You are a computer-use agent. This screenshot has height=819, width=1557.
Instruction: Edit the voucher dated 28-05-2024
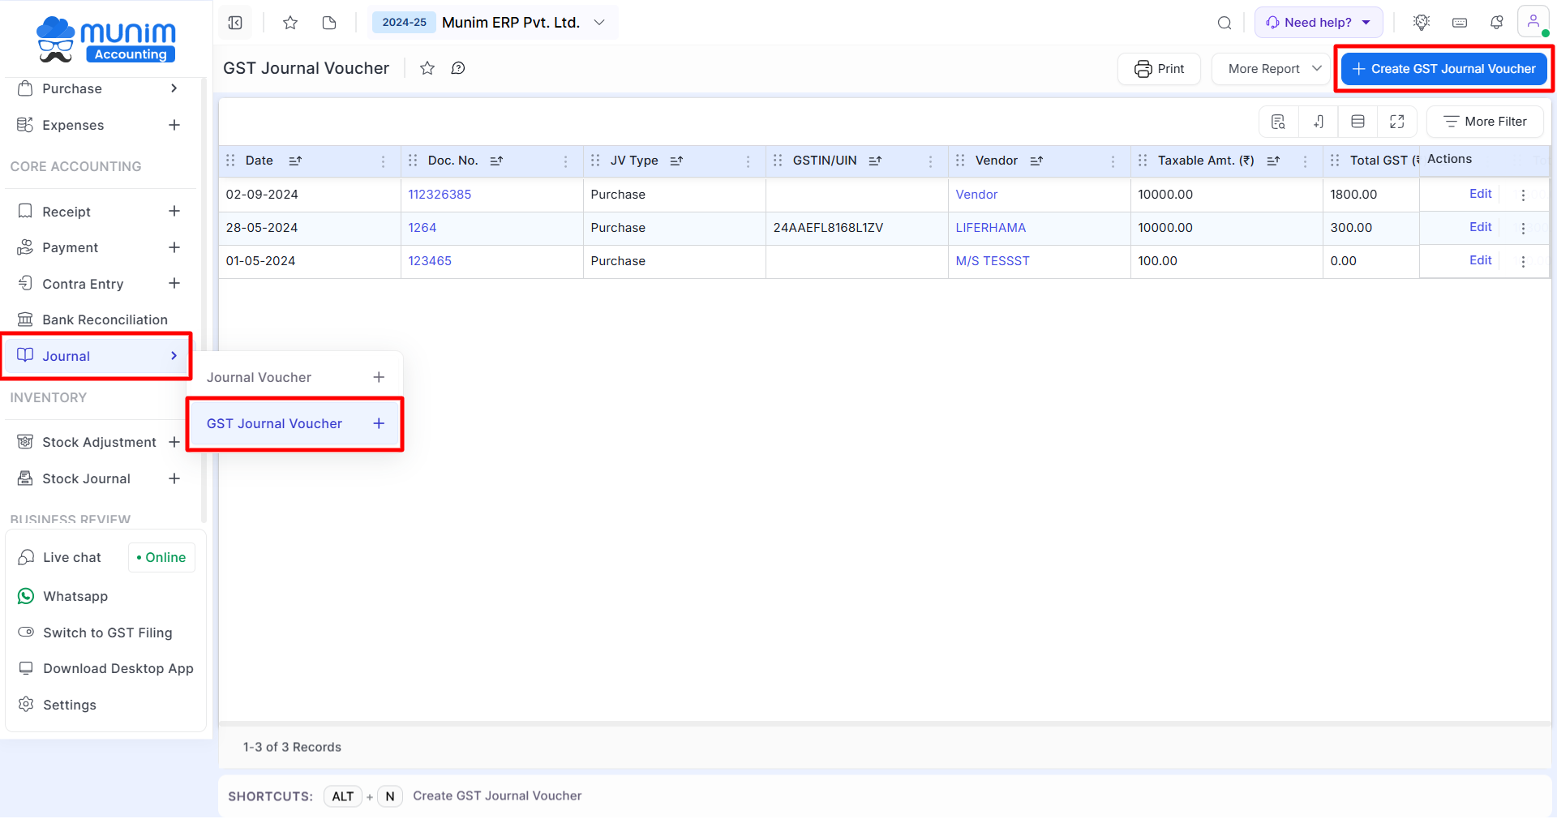tap(1480, 227)
